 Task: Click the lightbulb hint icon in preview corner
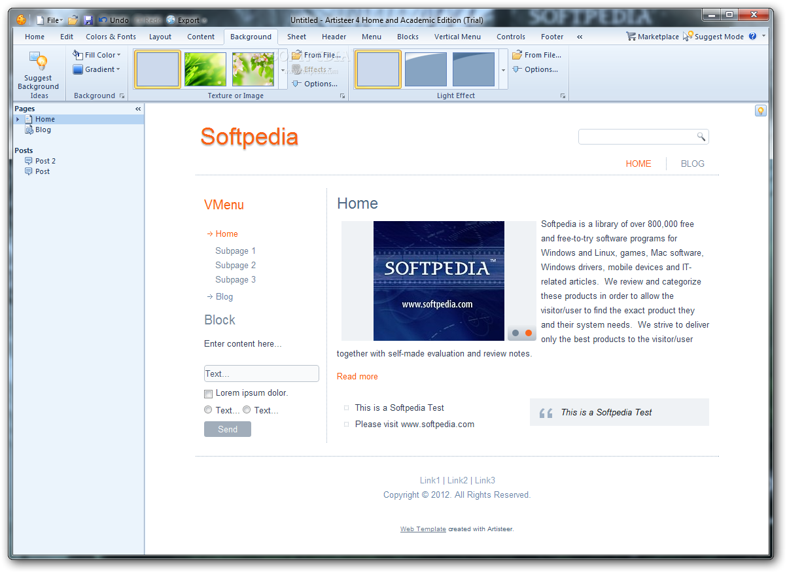[761, 111]
